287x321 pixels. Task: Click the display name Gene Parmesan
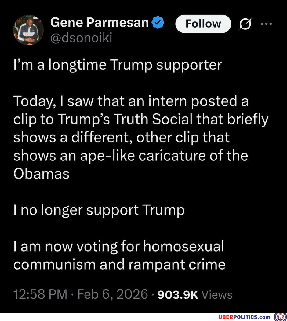coord(100,22)
